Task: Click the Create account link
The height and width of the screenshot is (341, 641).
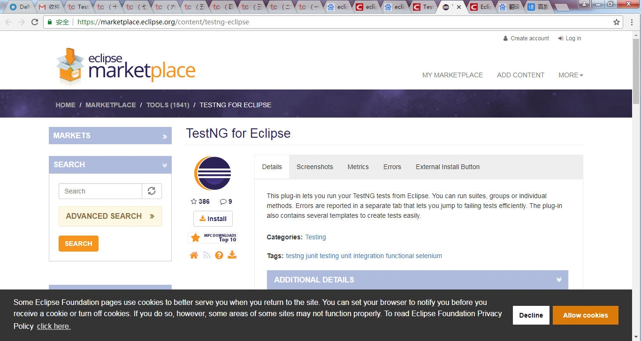Action: pyautogui.click(x=526, y=38)
